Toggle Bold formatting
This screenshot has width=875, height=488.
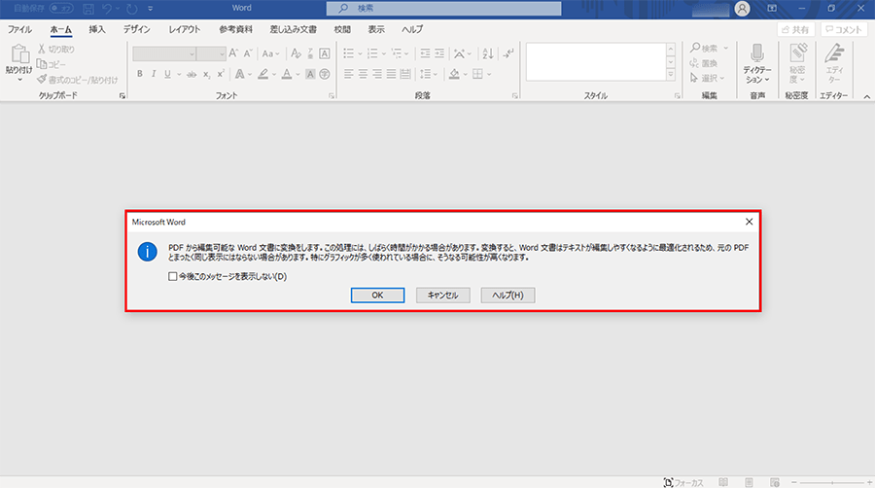click(x=139, y=74)
